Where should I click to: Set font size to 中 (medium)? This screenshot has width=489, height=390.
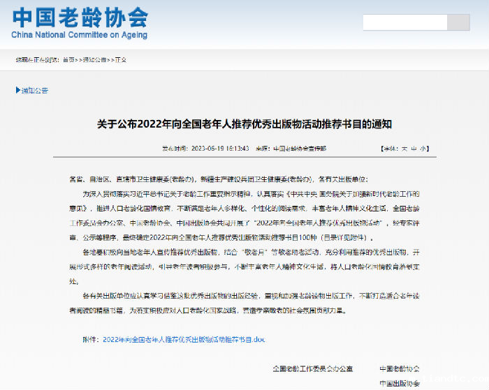point(414,149)
